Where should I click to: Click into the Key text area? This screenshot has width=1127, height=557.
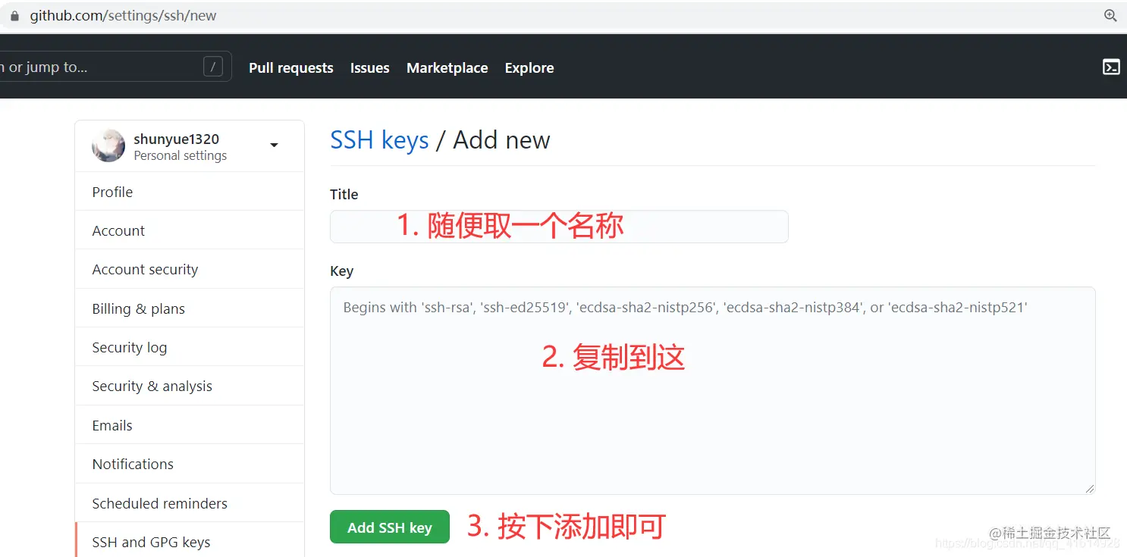click(x=713, y=390)
